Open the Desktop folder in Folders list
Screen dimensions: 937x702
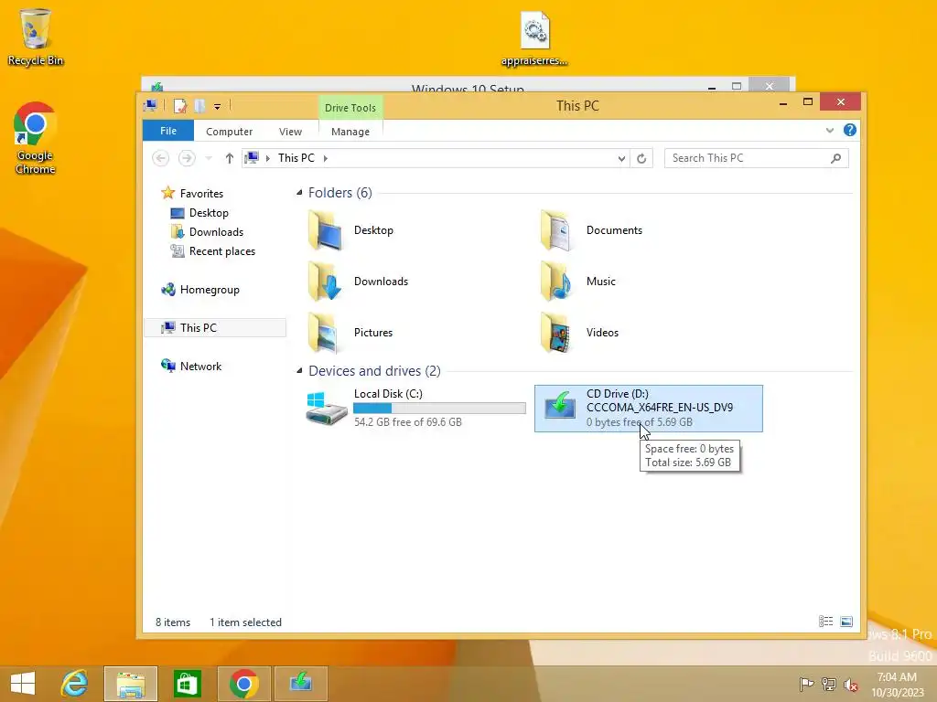pyautogui.click(x=352, y=230)
